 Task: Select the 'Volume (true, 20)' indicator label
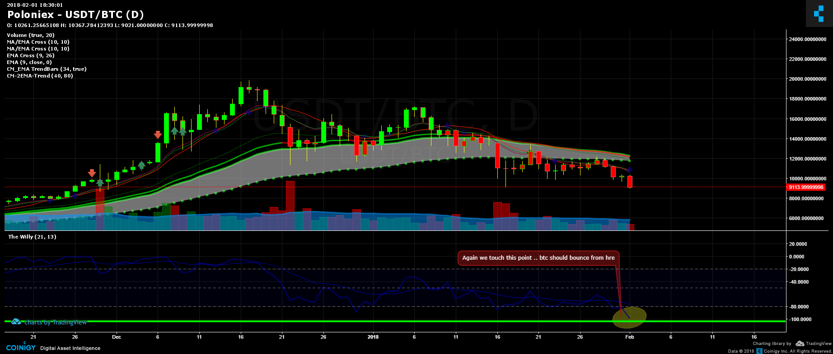31,35
